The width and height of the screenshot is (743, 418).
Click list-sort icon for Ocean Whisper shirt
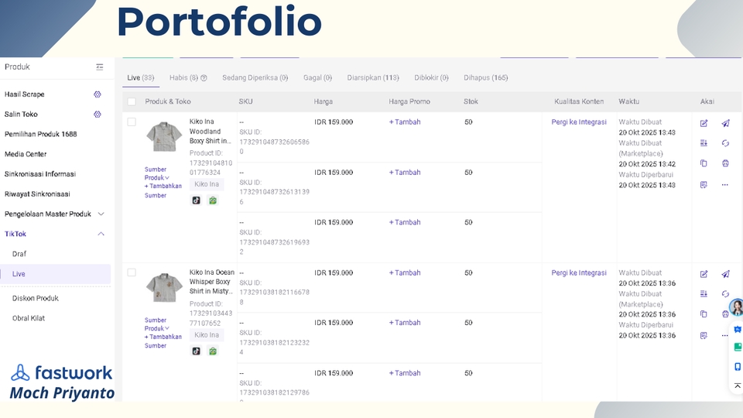[704, 294]
